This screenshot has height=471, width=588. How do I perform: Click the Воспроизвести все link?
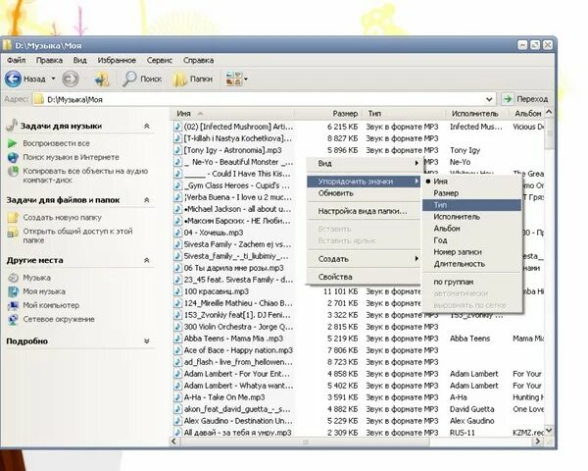(56, 143)
